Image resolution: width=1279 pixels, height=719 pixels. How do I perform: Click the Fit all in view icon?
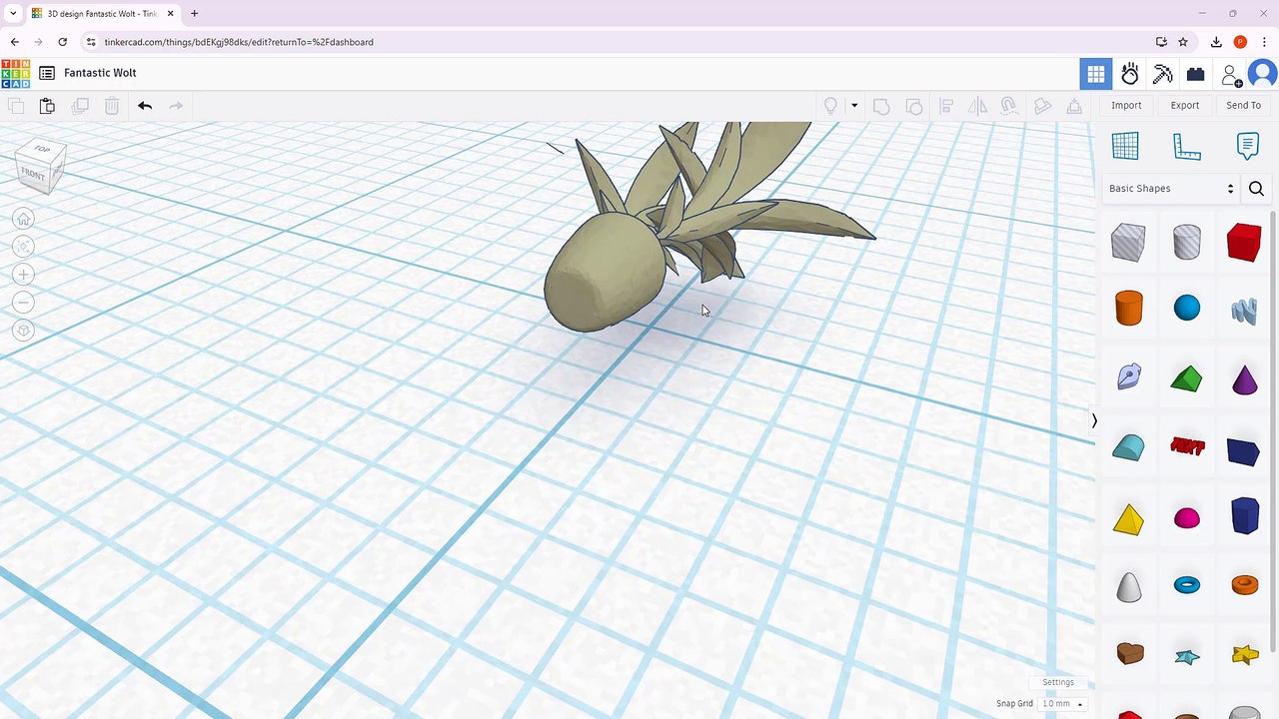point(24,247)
